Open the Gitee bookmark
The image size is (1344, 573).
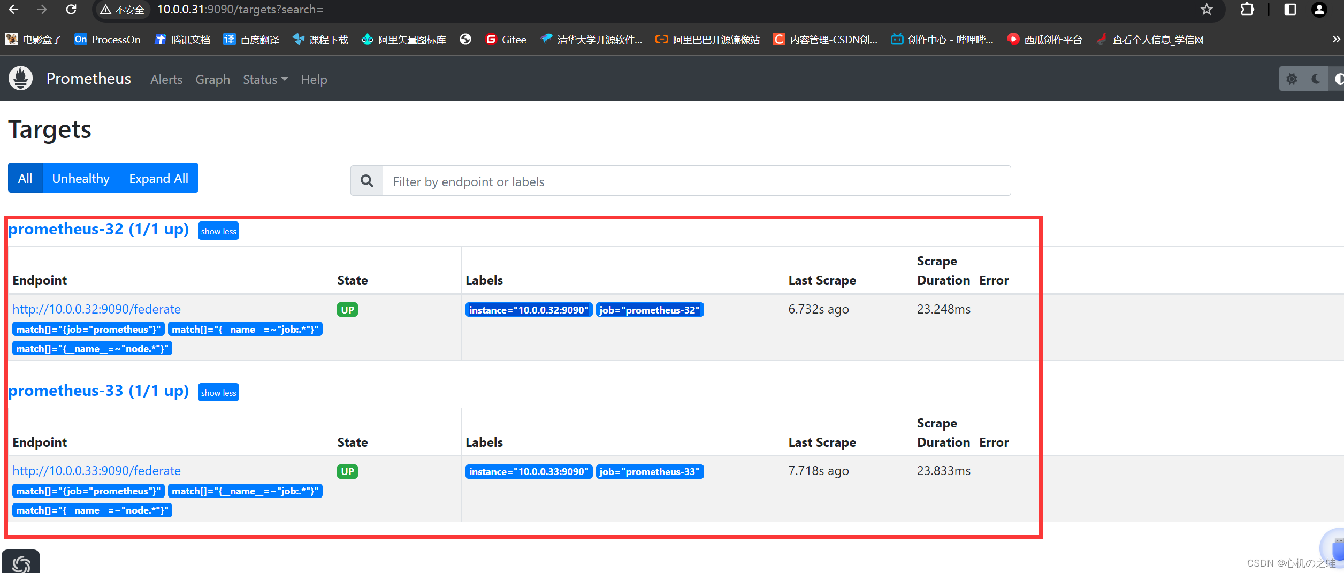click(506, 40)
